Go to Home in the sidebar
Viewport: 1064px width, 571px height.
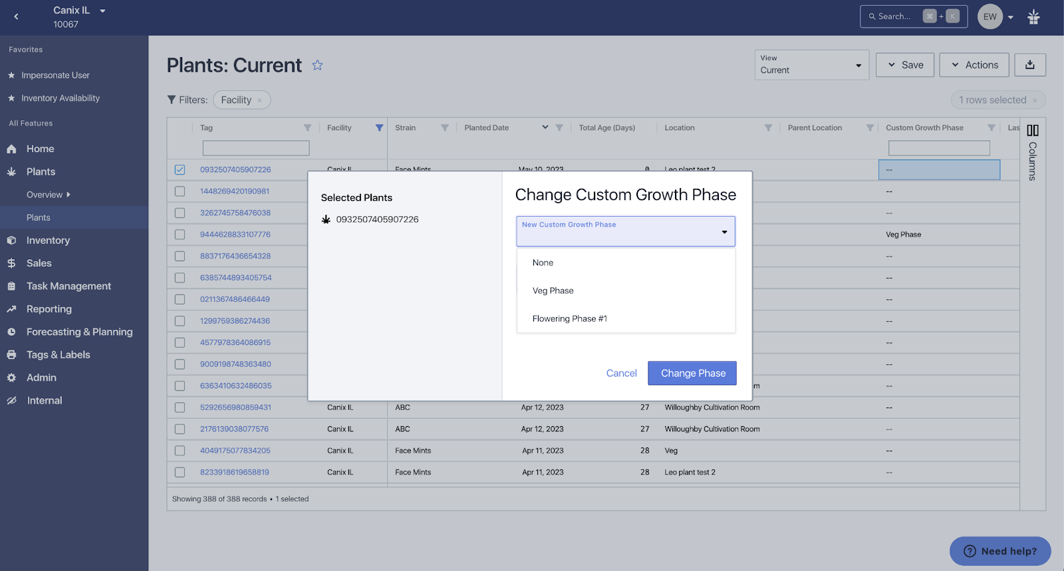pos(40,149)
